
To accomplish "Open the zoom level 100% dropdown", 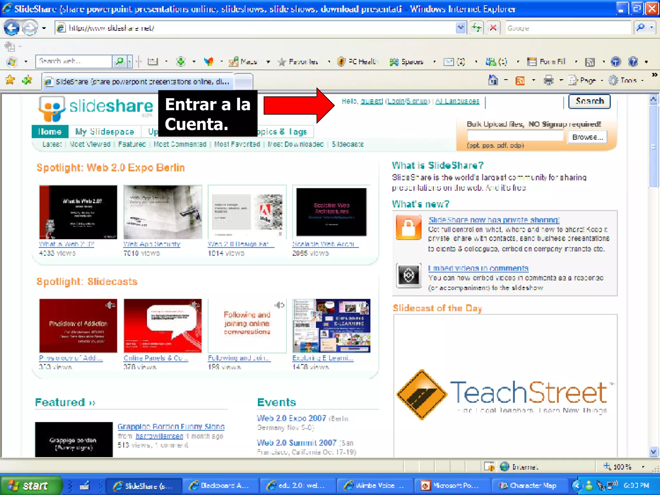I will click(643, 467).
